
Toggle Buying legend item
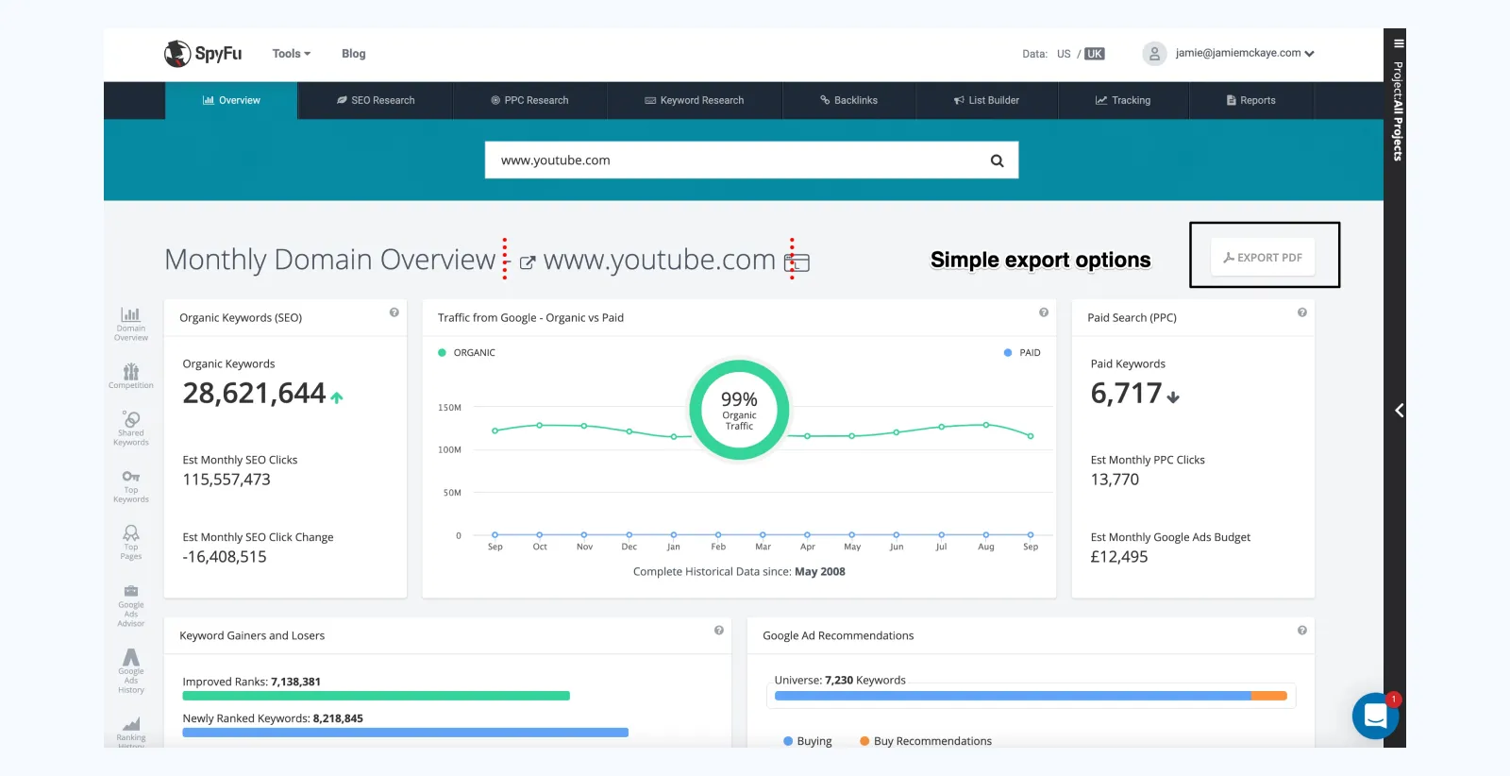[808, 741]
